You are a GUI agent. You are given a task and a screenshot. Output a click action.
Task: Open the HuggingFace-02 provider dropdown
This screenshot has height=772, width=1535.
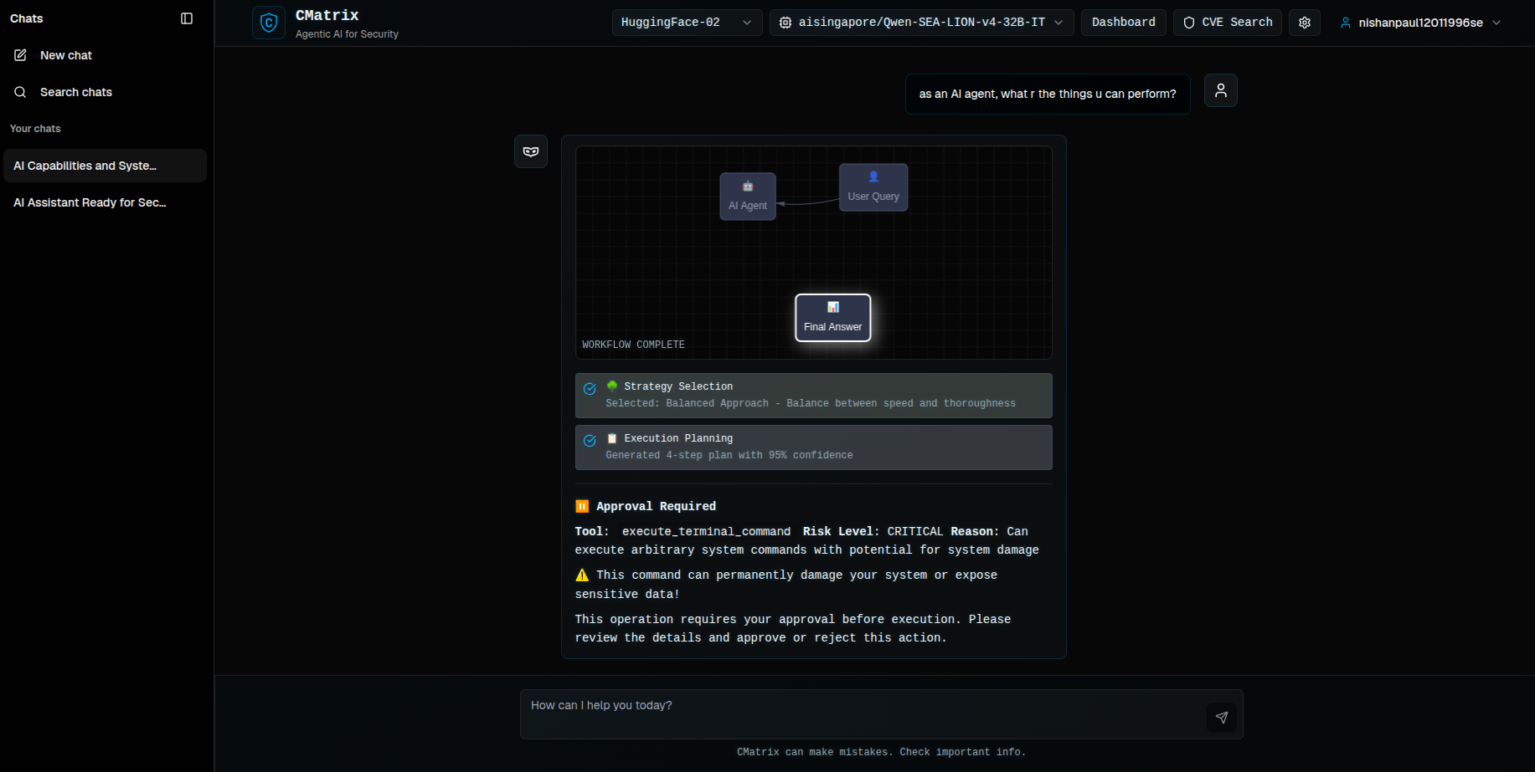(x=687, y=23)
